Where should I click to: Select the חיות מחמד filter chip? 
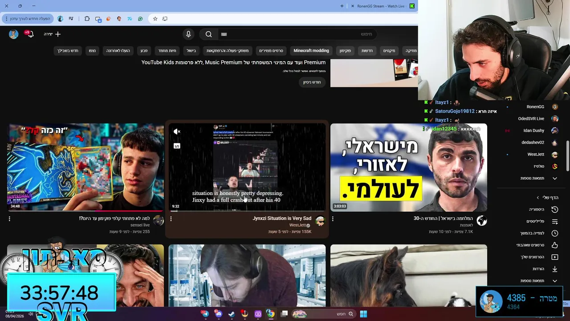pos(167,51)
